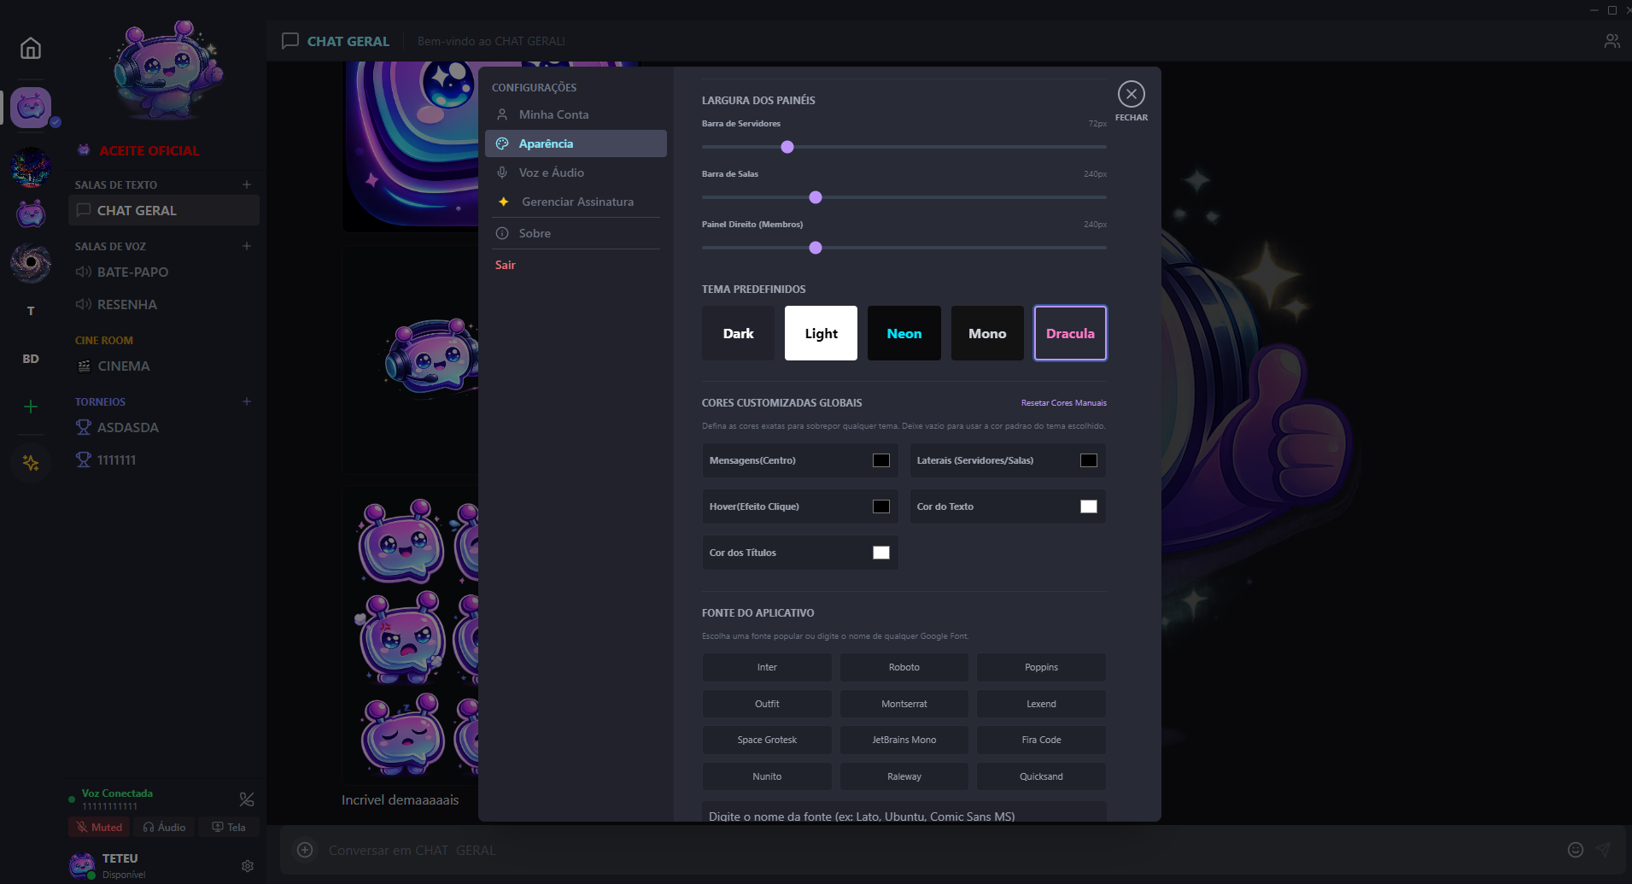1632x884 pixels.
Task: Apply the Dark theme preset
Action: (738, 333)
